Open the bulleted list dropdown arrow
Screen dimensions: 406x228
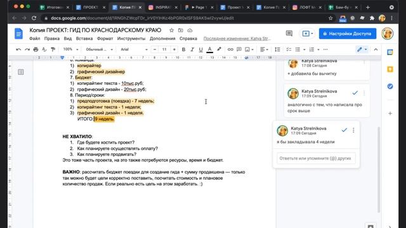pos(304,49)
